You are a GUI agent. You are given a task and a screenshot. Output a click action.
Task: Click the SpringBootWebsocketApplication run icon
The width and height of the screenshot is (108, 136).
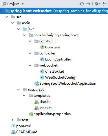(x=37, y=84)
